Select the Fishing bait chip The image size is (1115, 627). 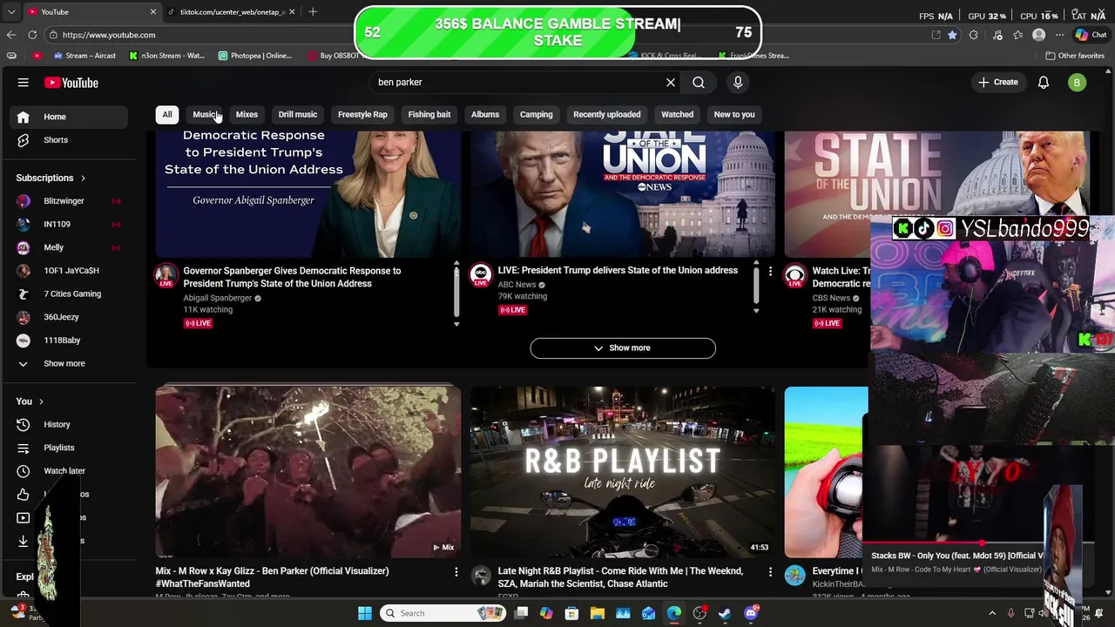(x=429, y=115)
